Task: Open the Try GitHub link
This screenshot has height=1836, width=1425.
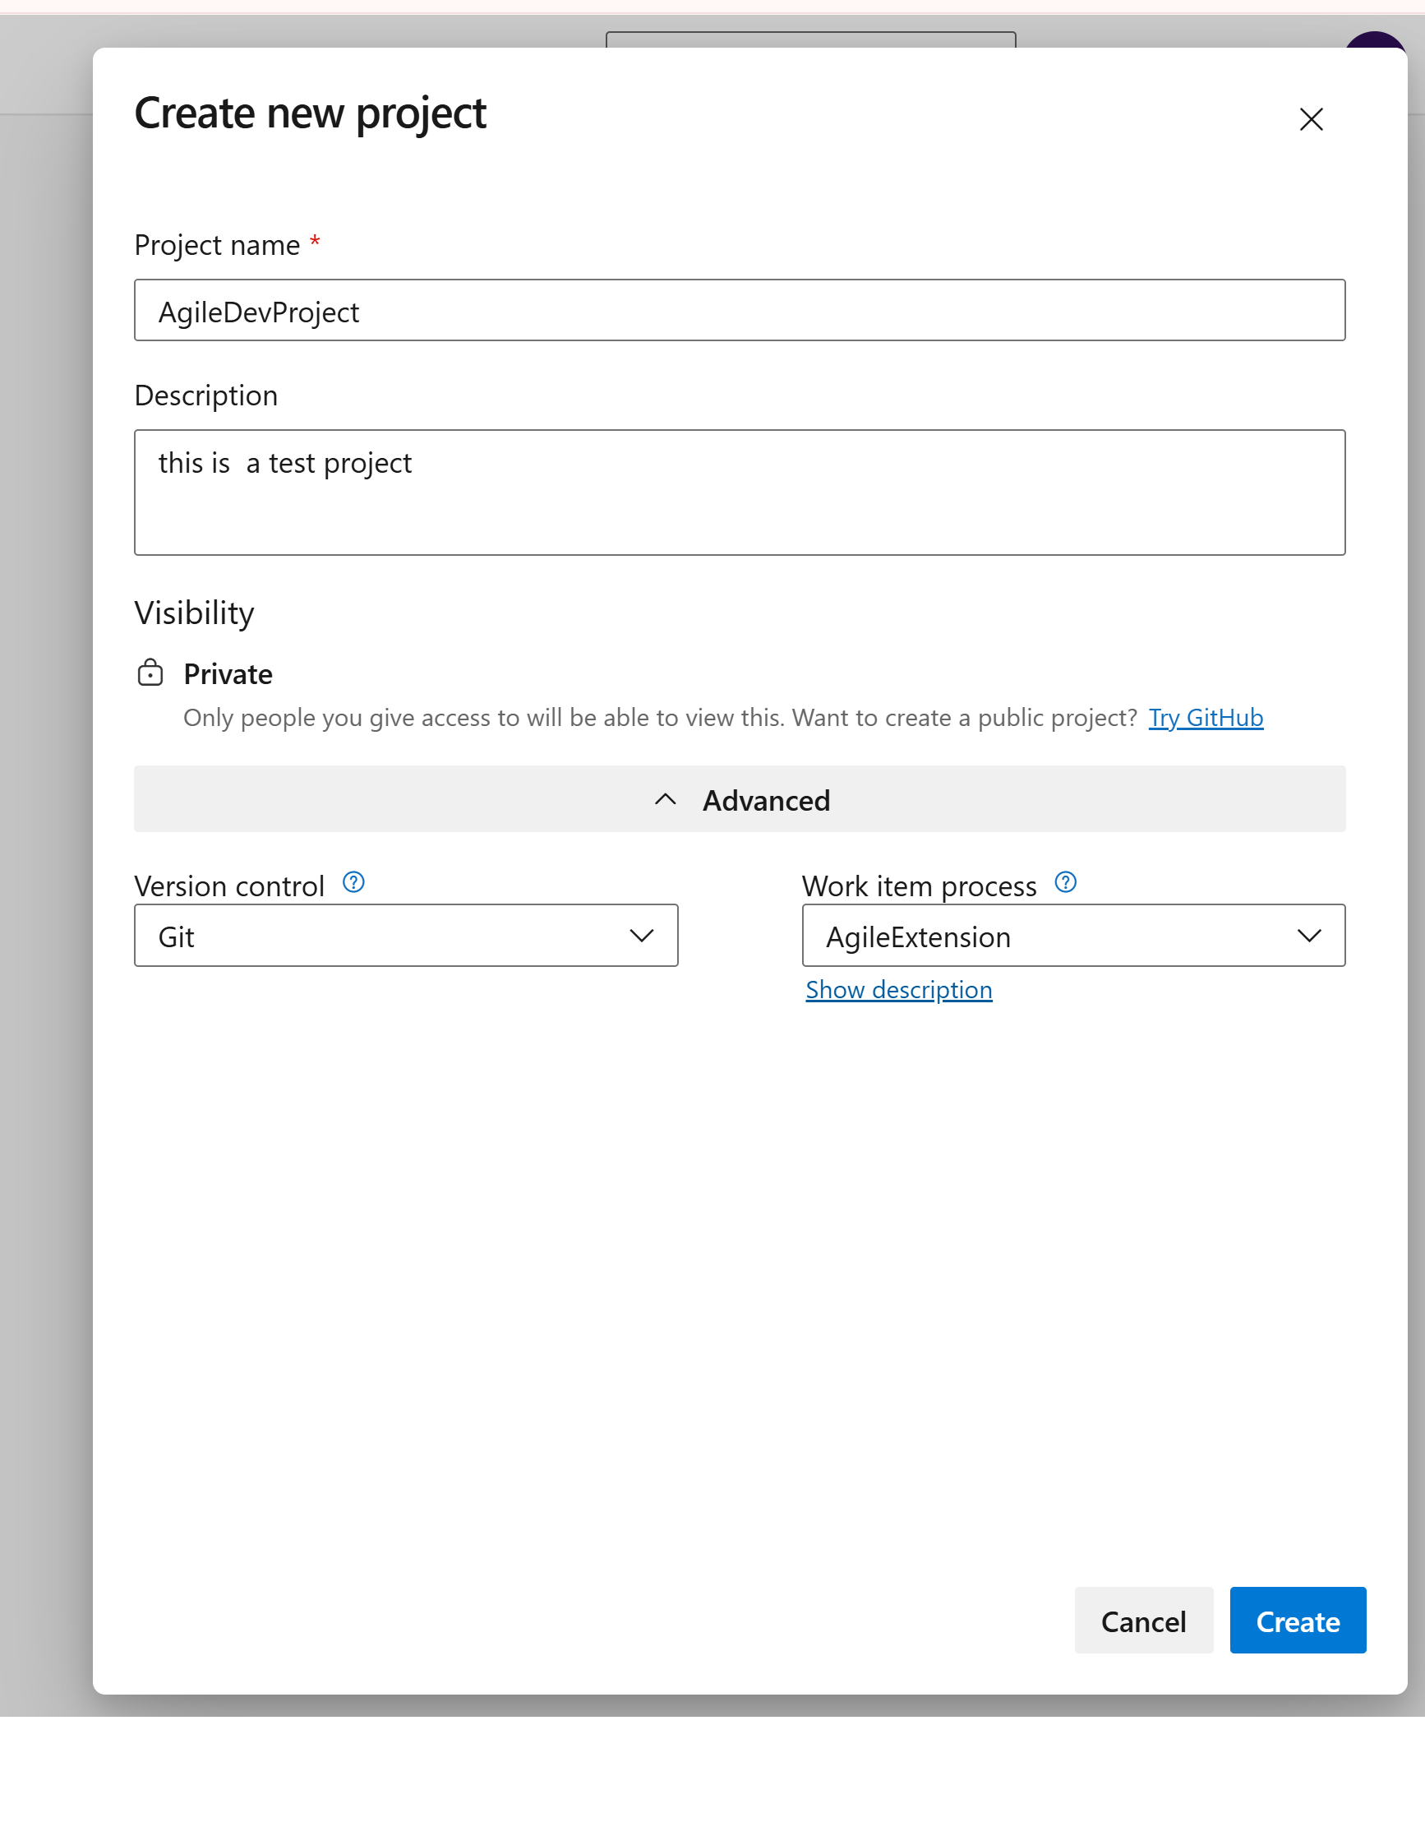Action: (x=1206, y=717)
